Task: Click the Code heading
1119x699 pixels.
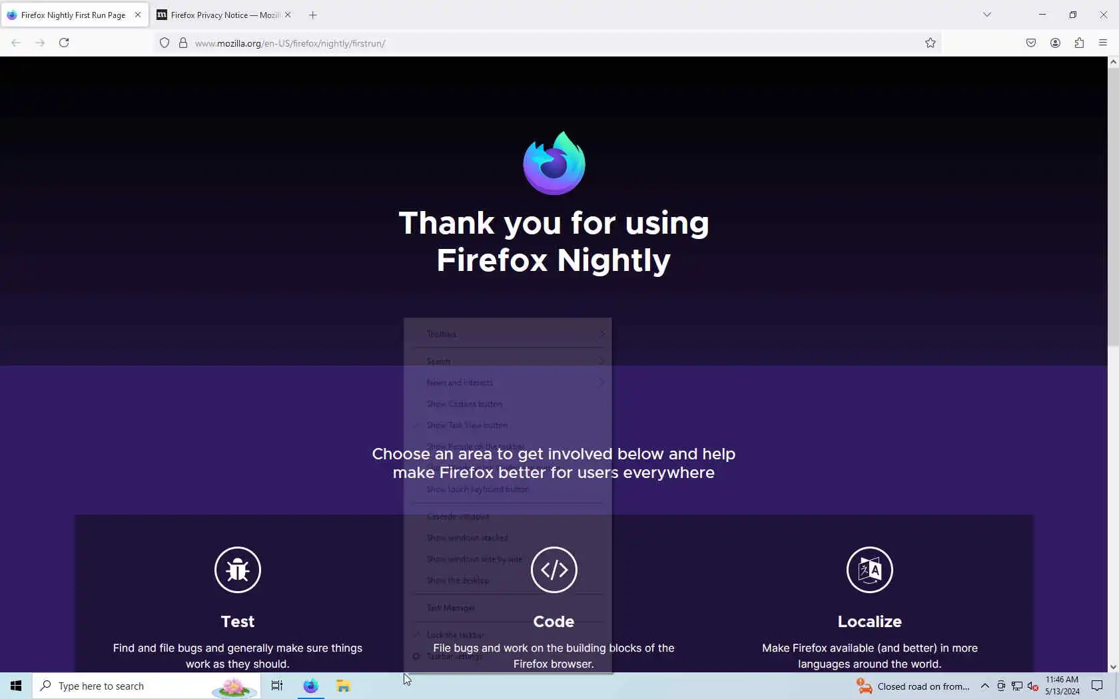Action: tap(554, 621)
